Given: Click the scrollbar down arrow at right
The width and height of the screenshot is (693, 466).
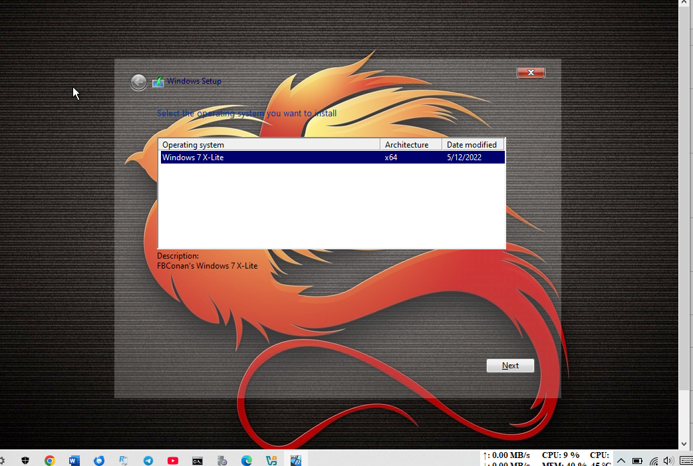Looking at the screenshot, I should 685,443.
